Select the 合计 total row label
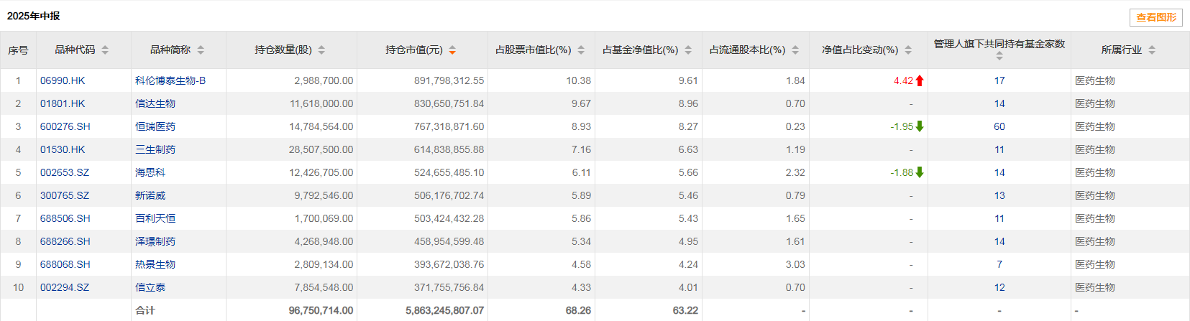This screenshot has width=1190, height=321. pyautogui.click(x=145, y=310)
